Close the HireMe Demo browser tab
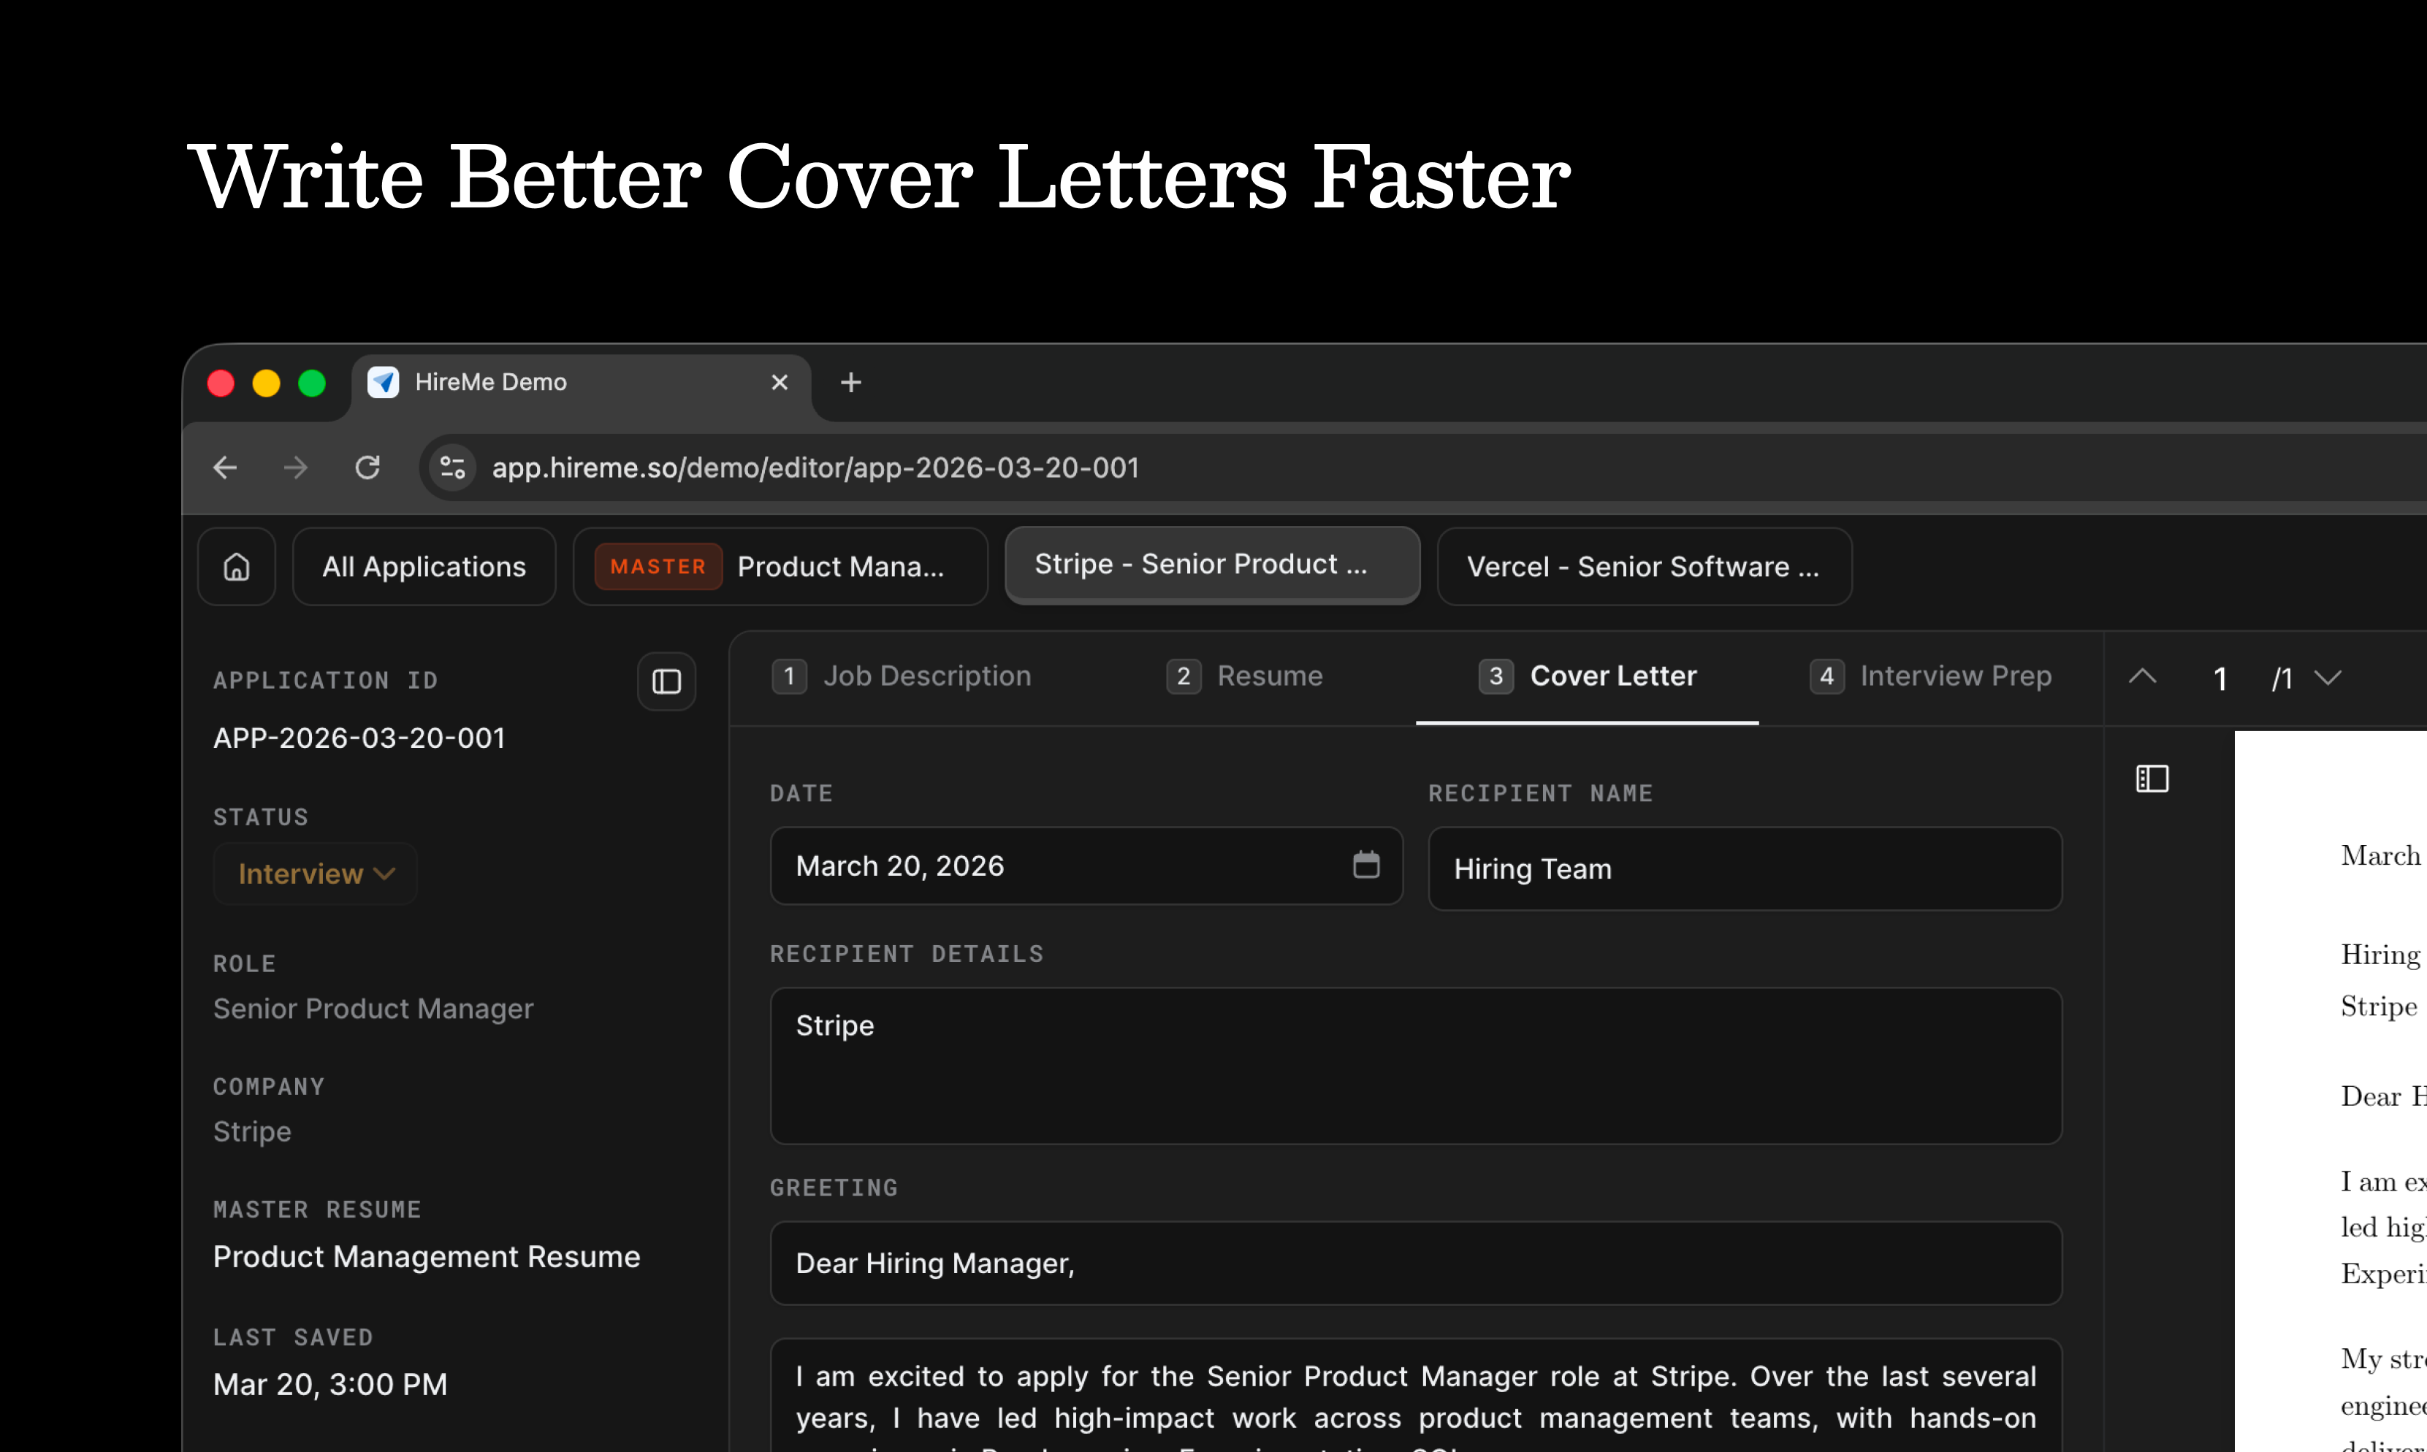This screenshot has width=2427, height=1452. coord(779,383)
